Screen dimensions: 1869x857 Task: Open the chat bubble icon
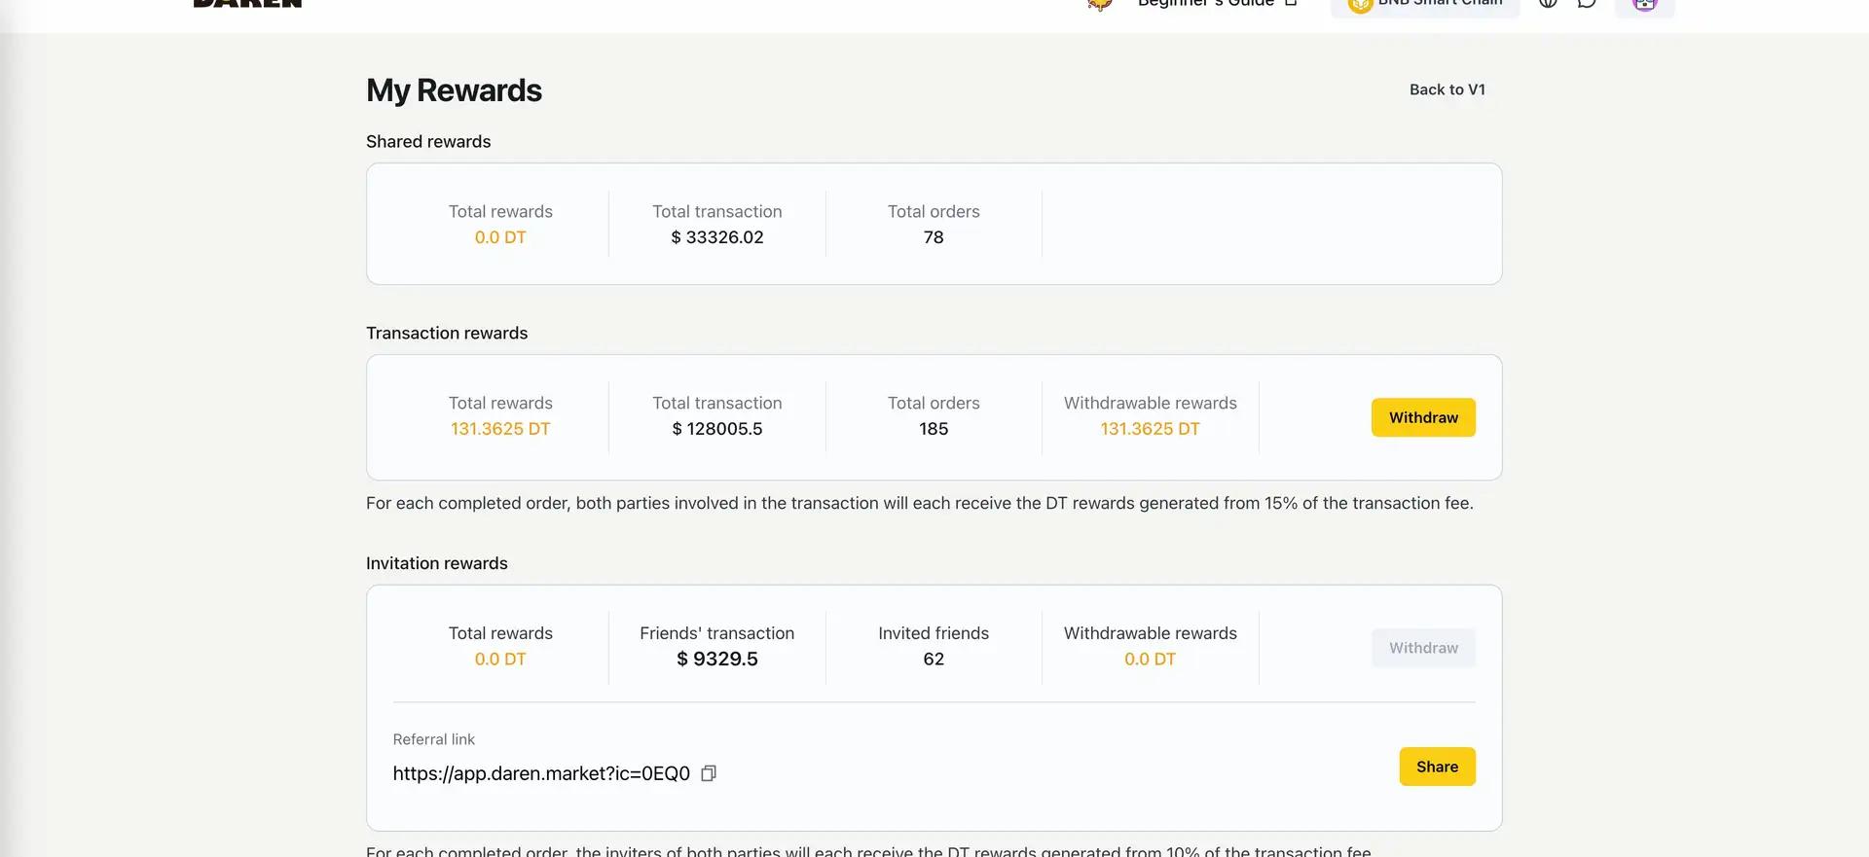[x=1587, y=4]
